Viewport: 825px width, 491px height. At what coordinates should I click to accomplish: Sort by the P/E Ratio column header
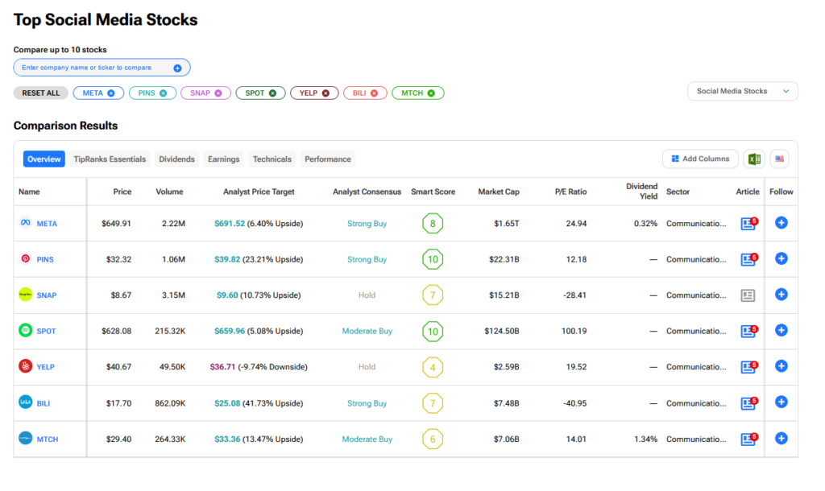pos(570,192)
